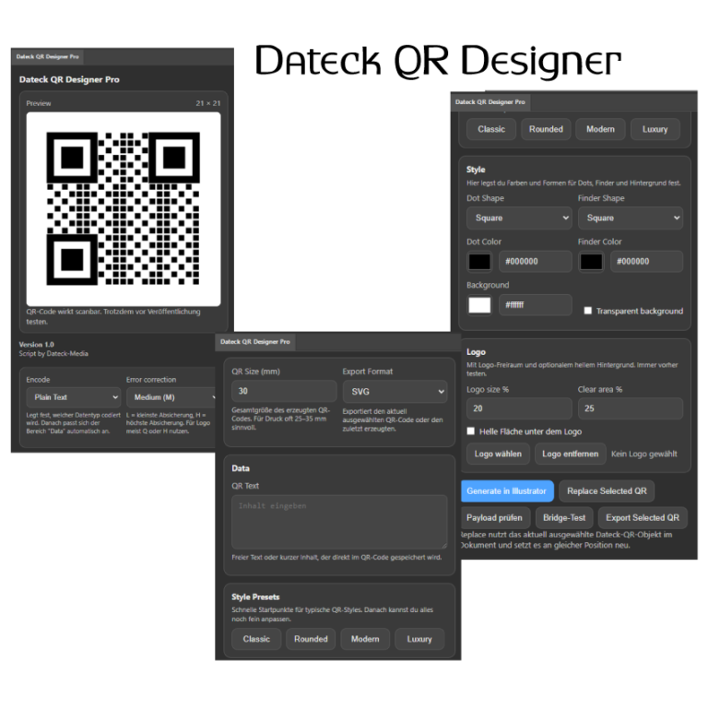The image size is (708, 708).
Task: Click the 21 × 21 size label
Action: [x=208, y=103]
